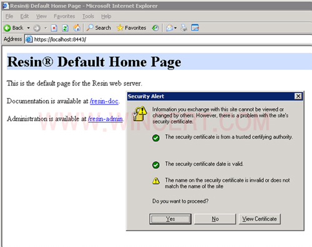Click the Edit page toolbar icon
312x247 pixels.
[x=195, y=28]
